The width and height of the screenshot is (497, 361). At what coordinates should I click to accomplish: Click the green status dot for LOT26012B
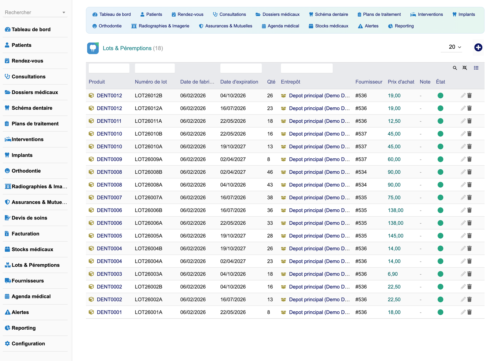pos(440,96)
